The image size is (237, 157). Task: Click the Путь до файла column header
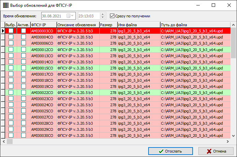tap(195, 25)
